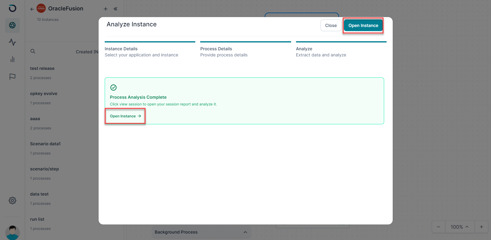Open the process mining aperture icon in sidebar

12,25
